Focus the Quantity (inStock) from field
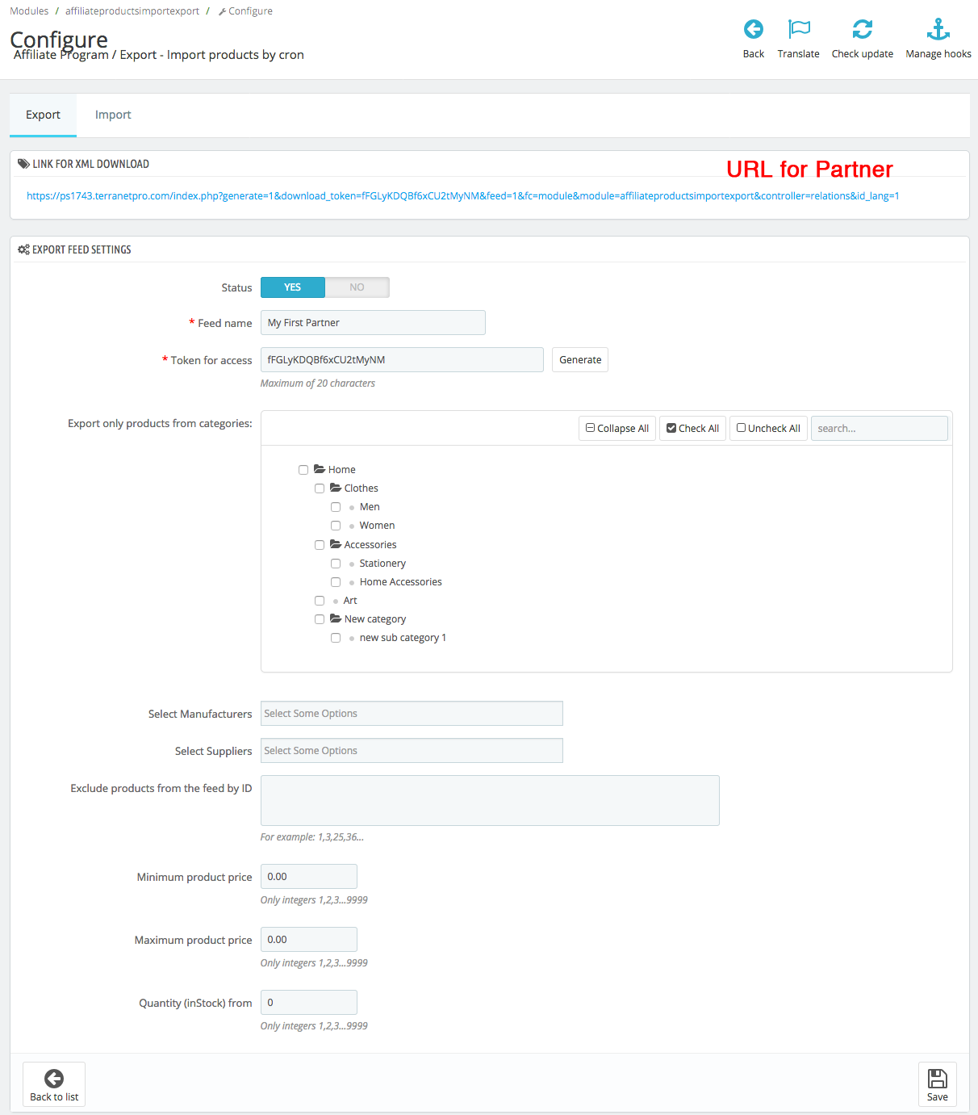The height and width of the screenshot is (1115, 978). coord(309,1003)
